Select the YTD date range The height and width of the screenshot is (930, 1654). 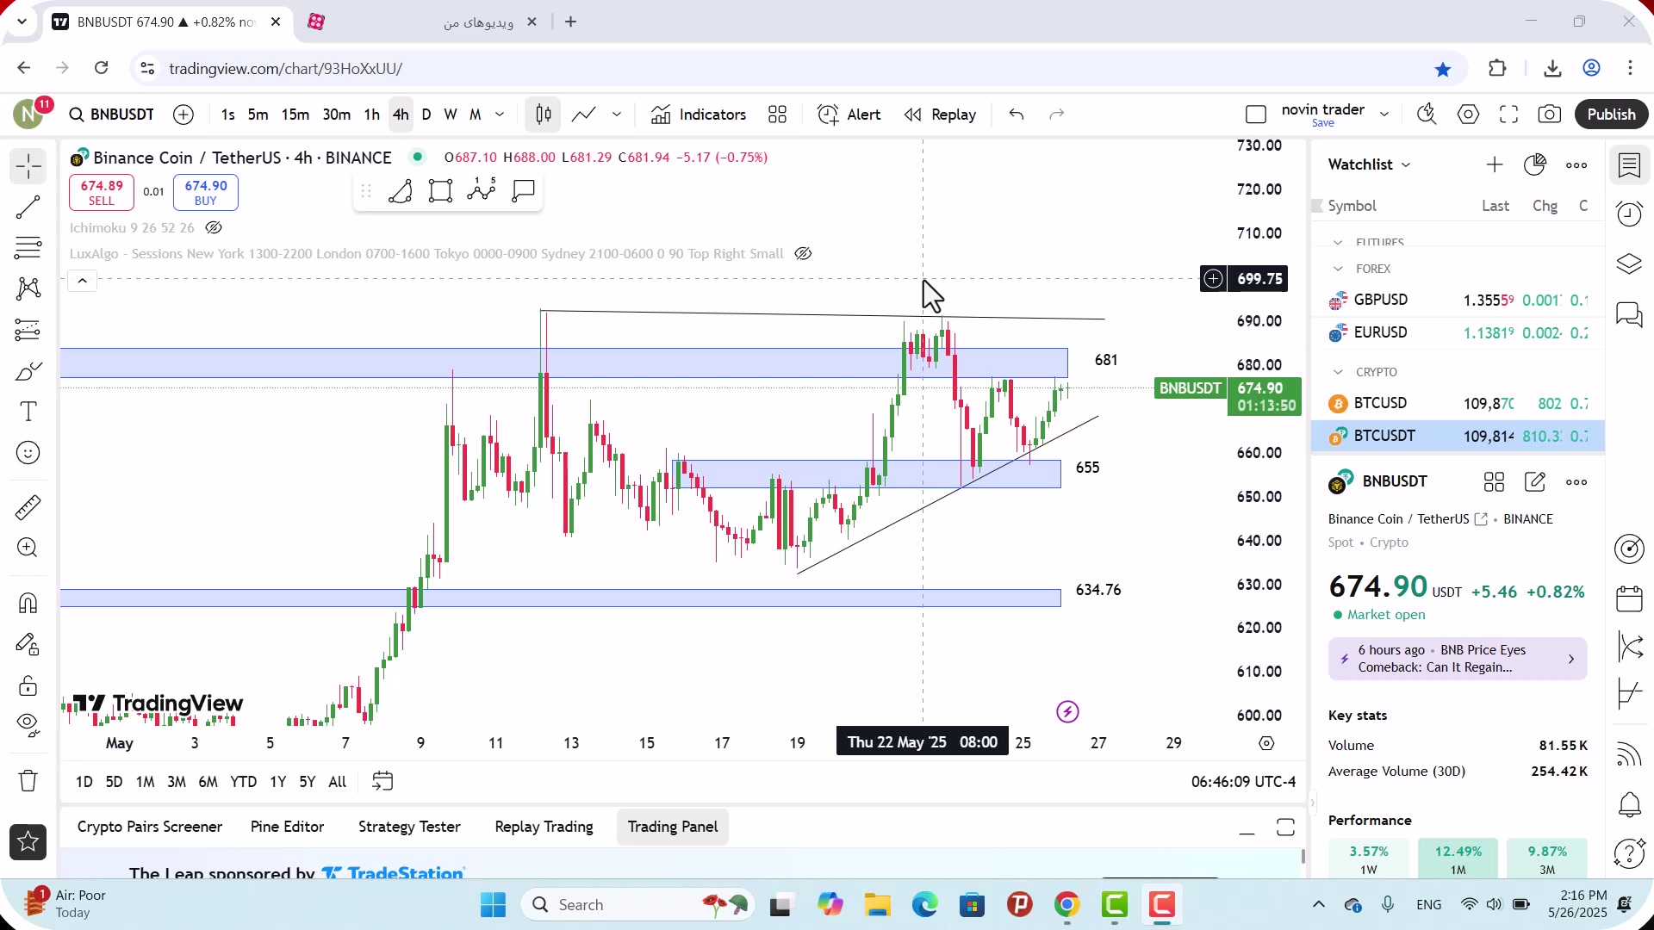pyautogui.click(x=243, y=782)
